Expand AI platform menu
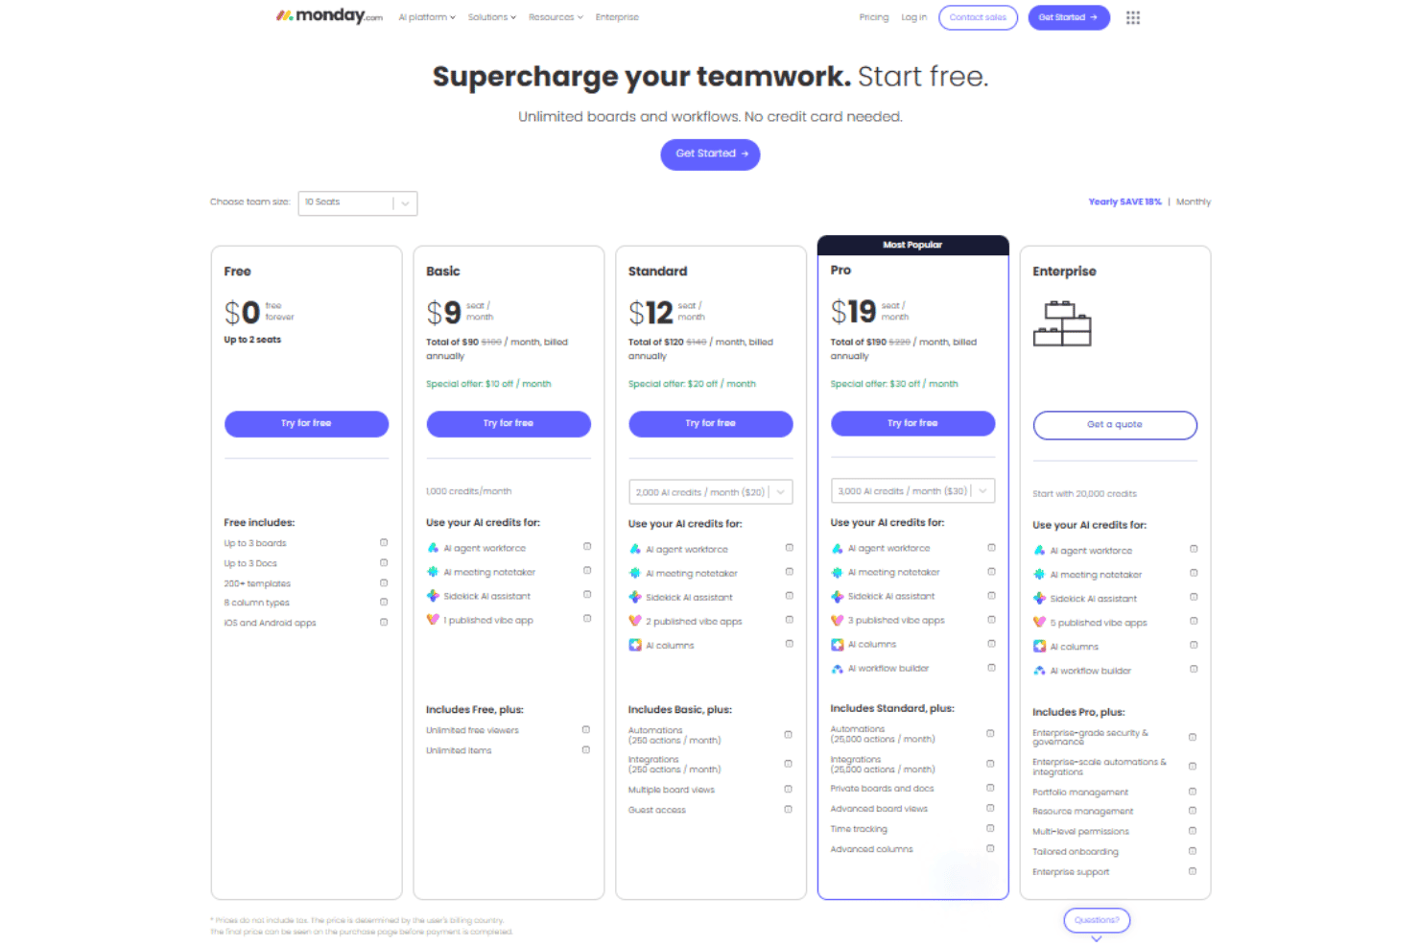The image size is (1420, 947). point(427,17)
